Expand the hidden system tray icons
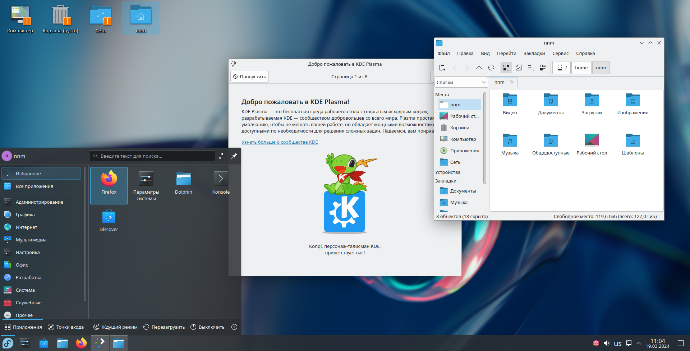This screenshot has width=690, height=351. pyautogui.click(x=639, y=343)
